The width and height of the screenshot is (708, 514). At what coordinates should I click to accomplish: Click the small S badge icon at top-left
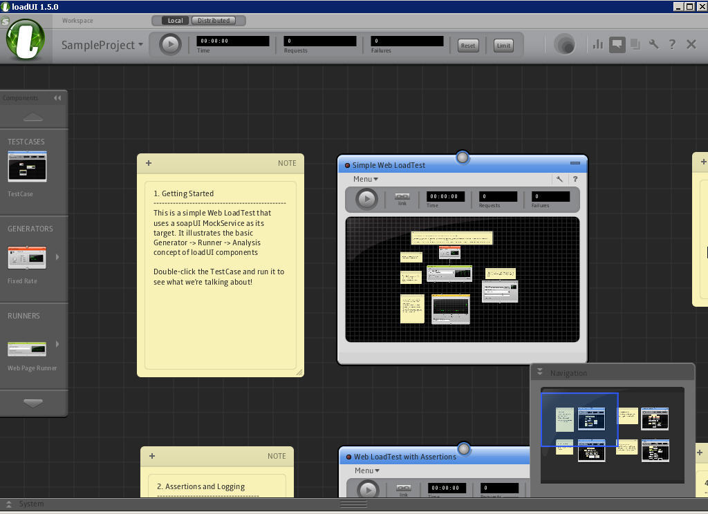pyautogui.click(x=5, y=21)
